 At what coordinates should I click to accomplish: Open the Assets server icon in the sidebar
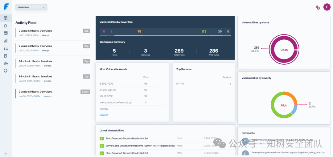click(x=6, y=33)
